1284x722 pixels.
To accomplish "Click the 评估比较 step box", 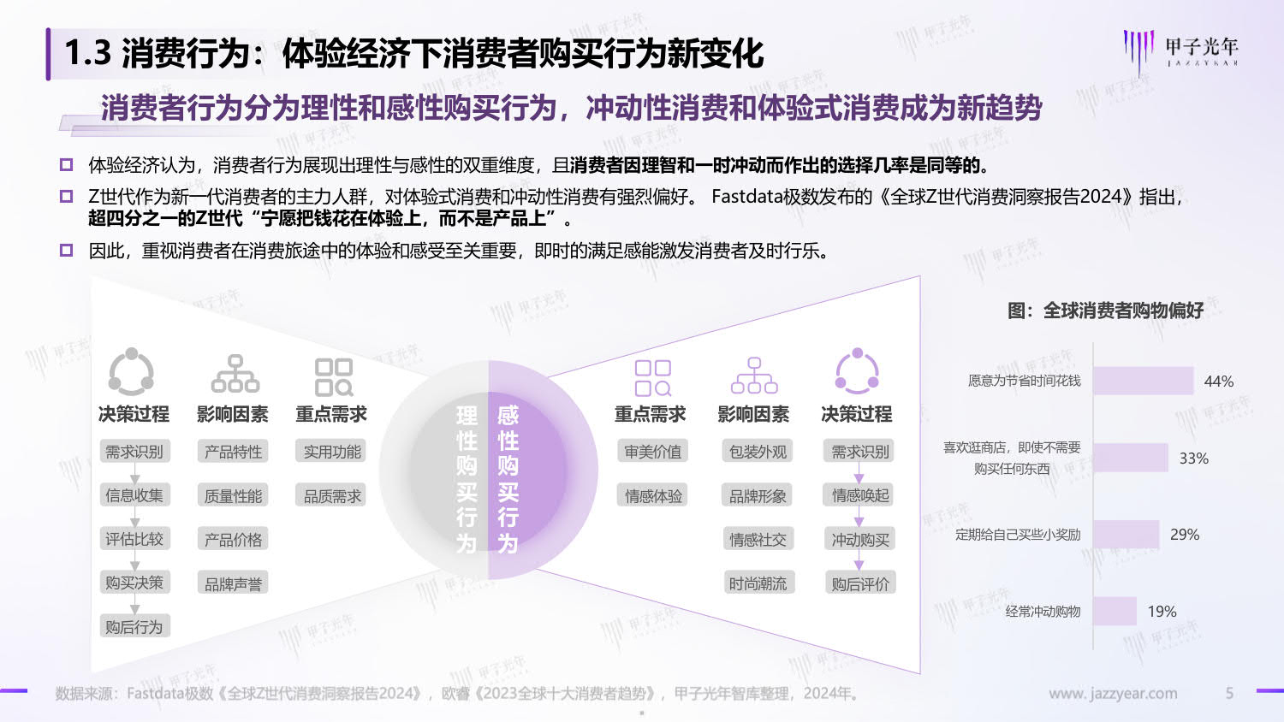I will [x=134, y=539].
